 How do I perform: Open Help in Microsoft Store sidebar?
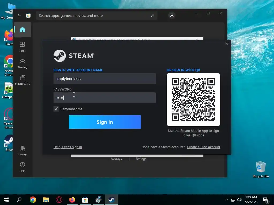pos(22,167)
